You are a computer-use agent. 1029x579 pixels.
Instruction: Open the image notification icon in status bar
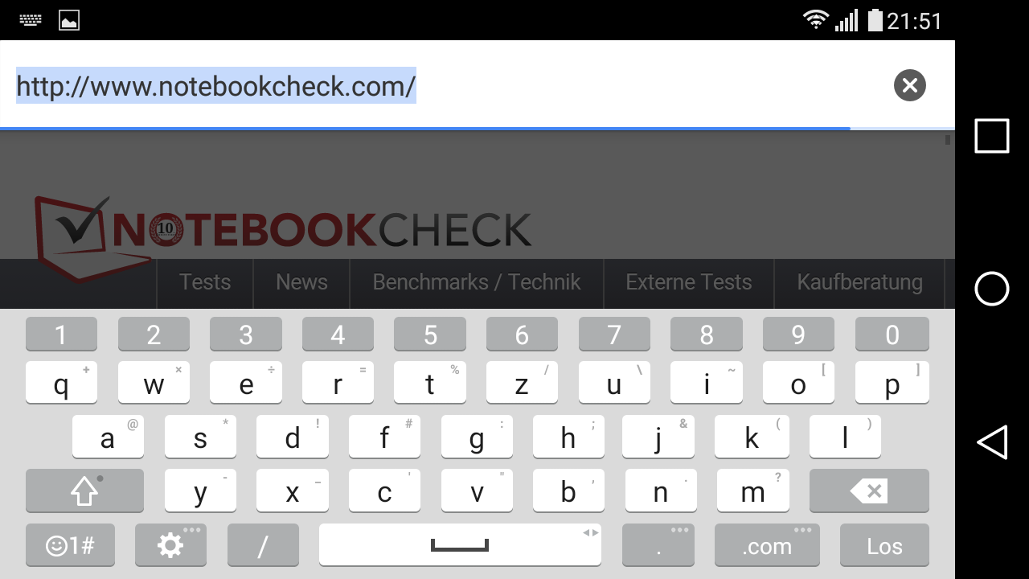[x=69, y=20]
